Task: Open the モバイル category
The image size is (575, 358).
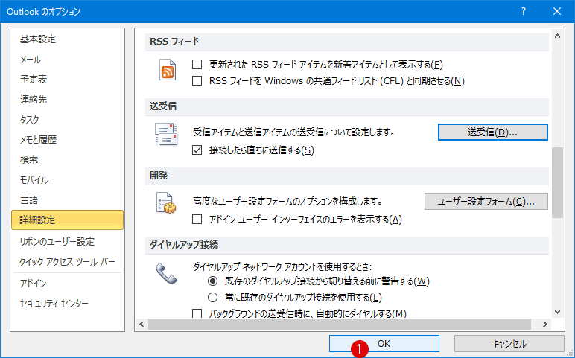Action: [68, 180]
